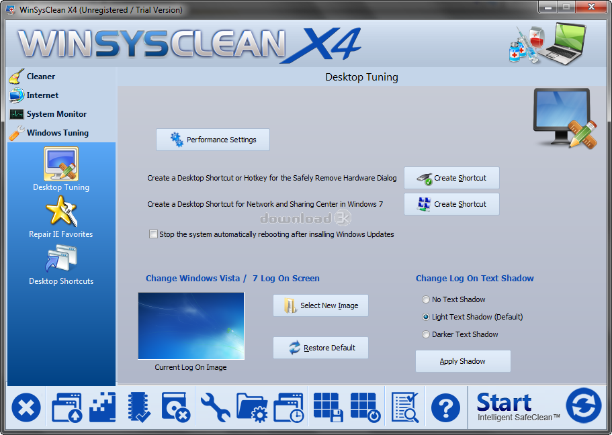Click the grid with circular restore arrow icon
Image resolution: width=612 pixels, height=435 pixels.
click(365, 407)
